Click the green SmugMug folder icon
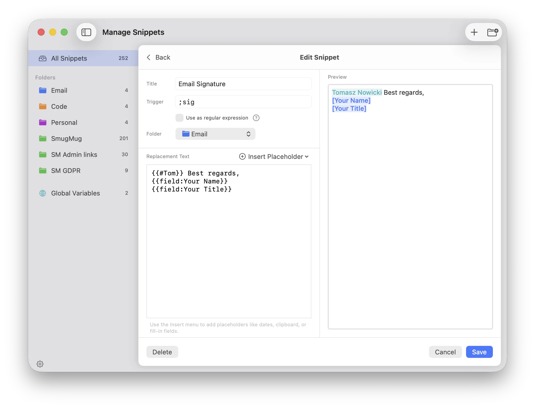 coord(42,138)
